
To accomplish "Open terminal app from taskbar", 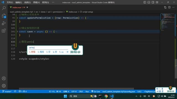I will (100, 96).
